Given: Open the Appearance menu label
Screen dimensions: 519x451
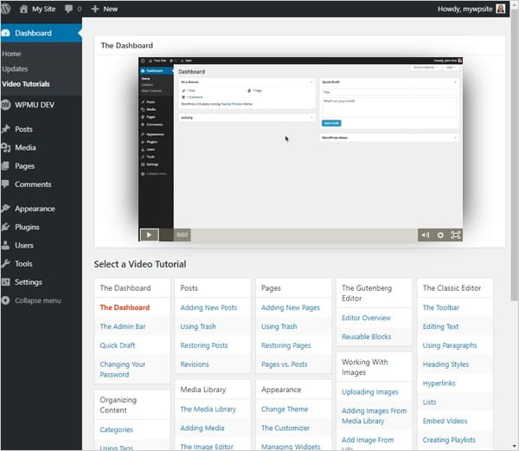Looking at the screenshot, I should click(x=35, y=209).
